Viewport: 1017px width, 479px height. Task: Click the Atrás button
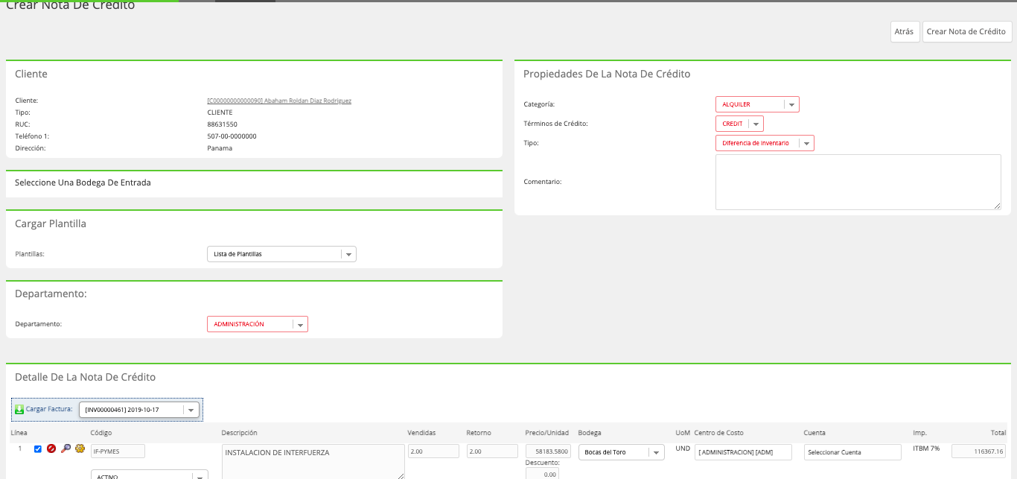pyautogui.click(x=904, y=31)
